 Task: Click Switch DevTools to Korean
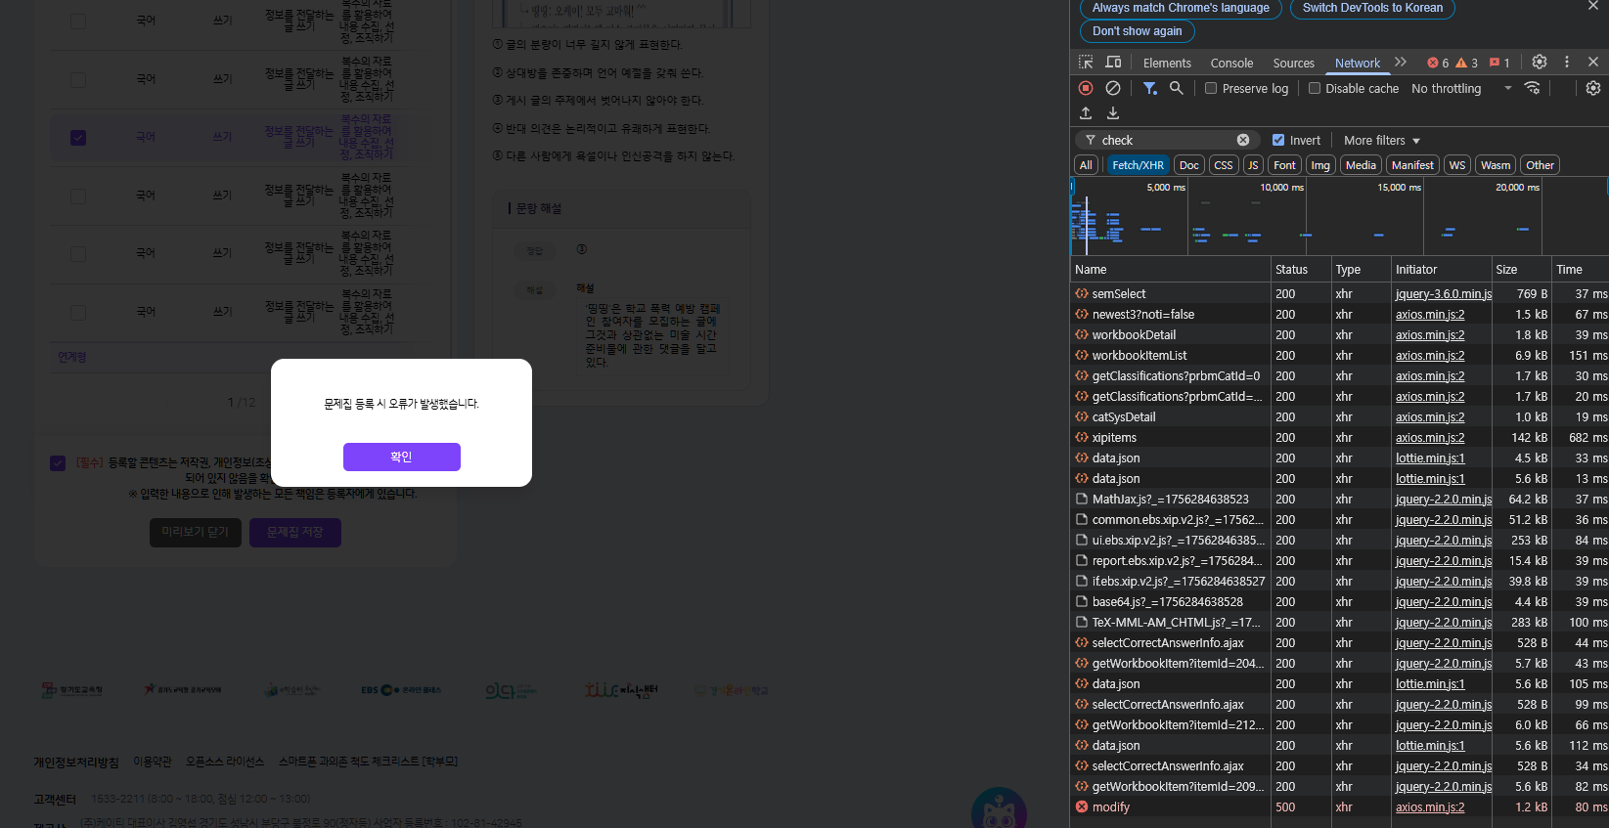tap(1372, 8)
